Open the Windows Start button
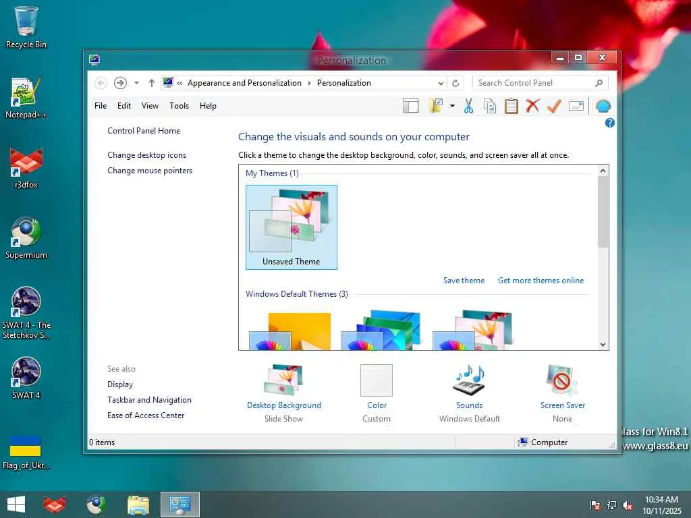Viewport: 691px width, 518px height. click(x=16, y=505)
